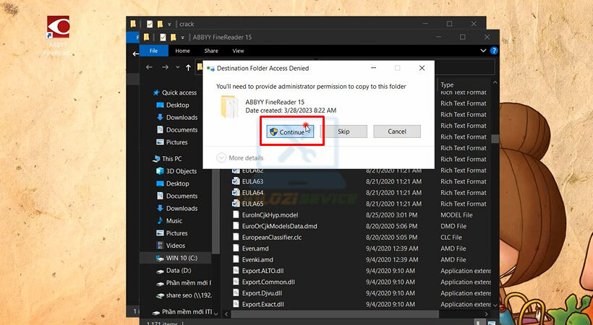Expand More details in the dialog
The width and height of the screenshot is (593, 325).
pos(240,157)
